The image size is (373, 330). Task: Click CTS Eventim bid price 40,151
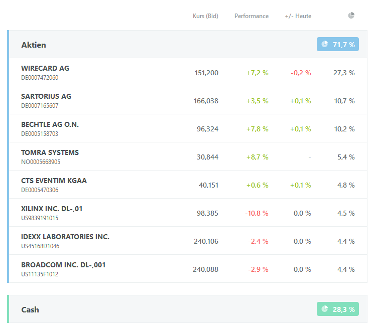(208, 185)
